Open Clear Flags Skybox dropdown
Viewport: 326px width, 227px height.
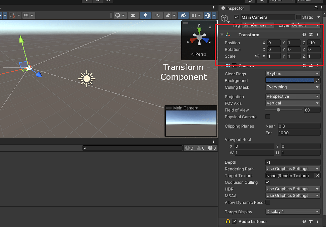[293, 74]
